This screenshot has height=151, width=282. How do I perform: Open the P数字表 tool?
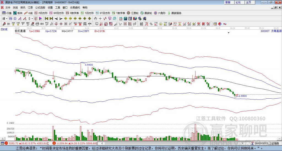tap(72, 13)
